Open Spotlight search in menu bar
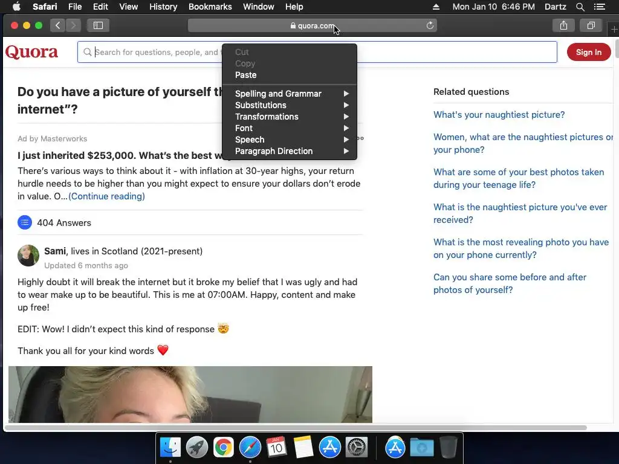 coord(580,7)
